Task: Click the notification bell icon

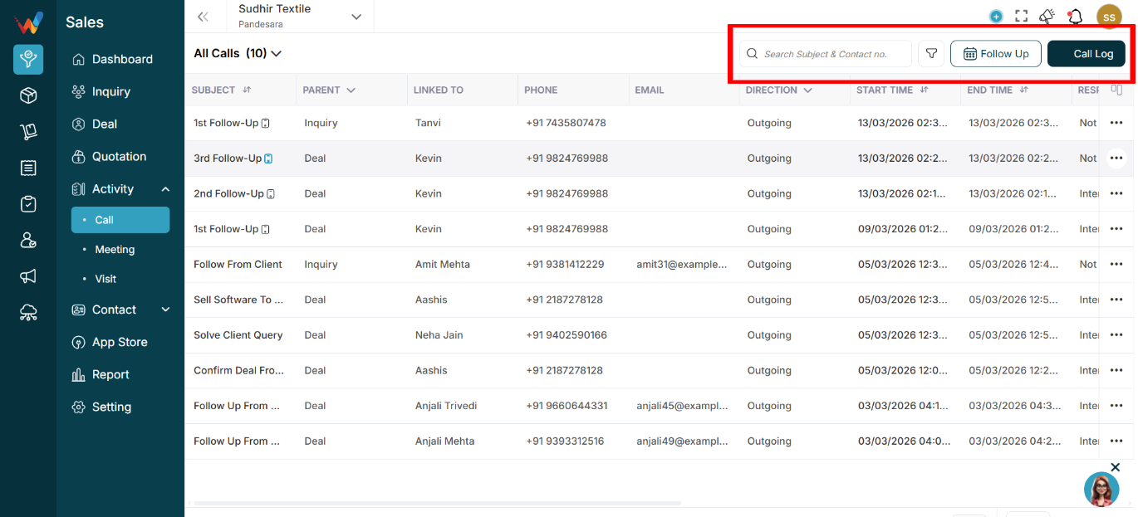Action: point(1075,16)
